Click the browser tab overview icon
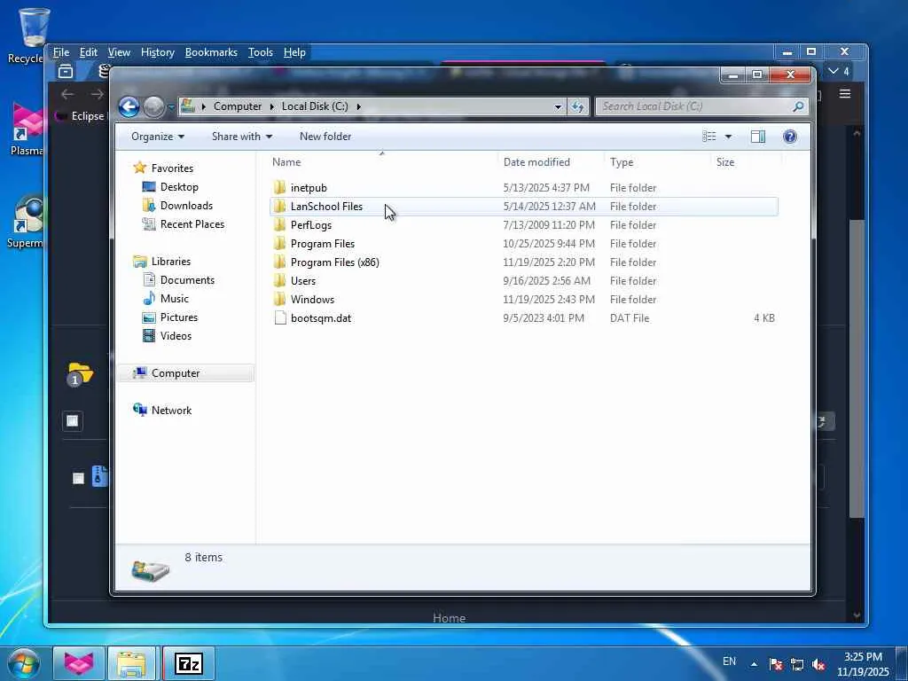 (x=66, y=71)
